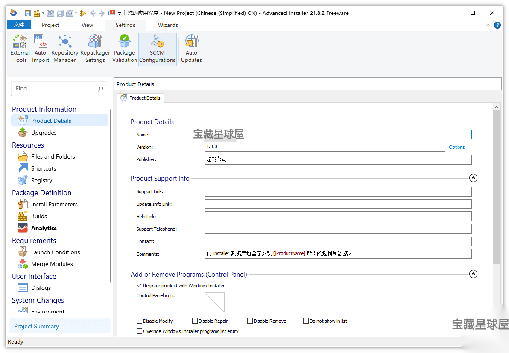
Task: Click the Comments input field
Action: click(338, 254)
